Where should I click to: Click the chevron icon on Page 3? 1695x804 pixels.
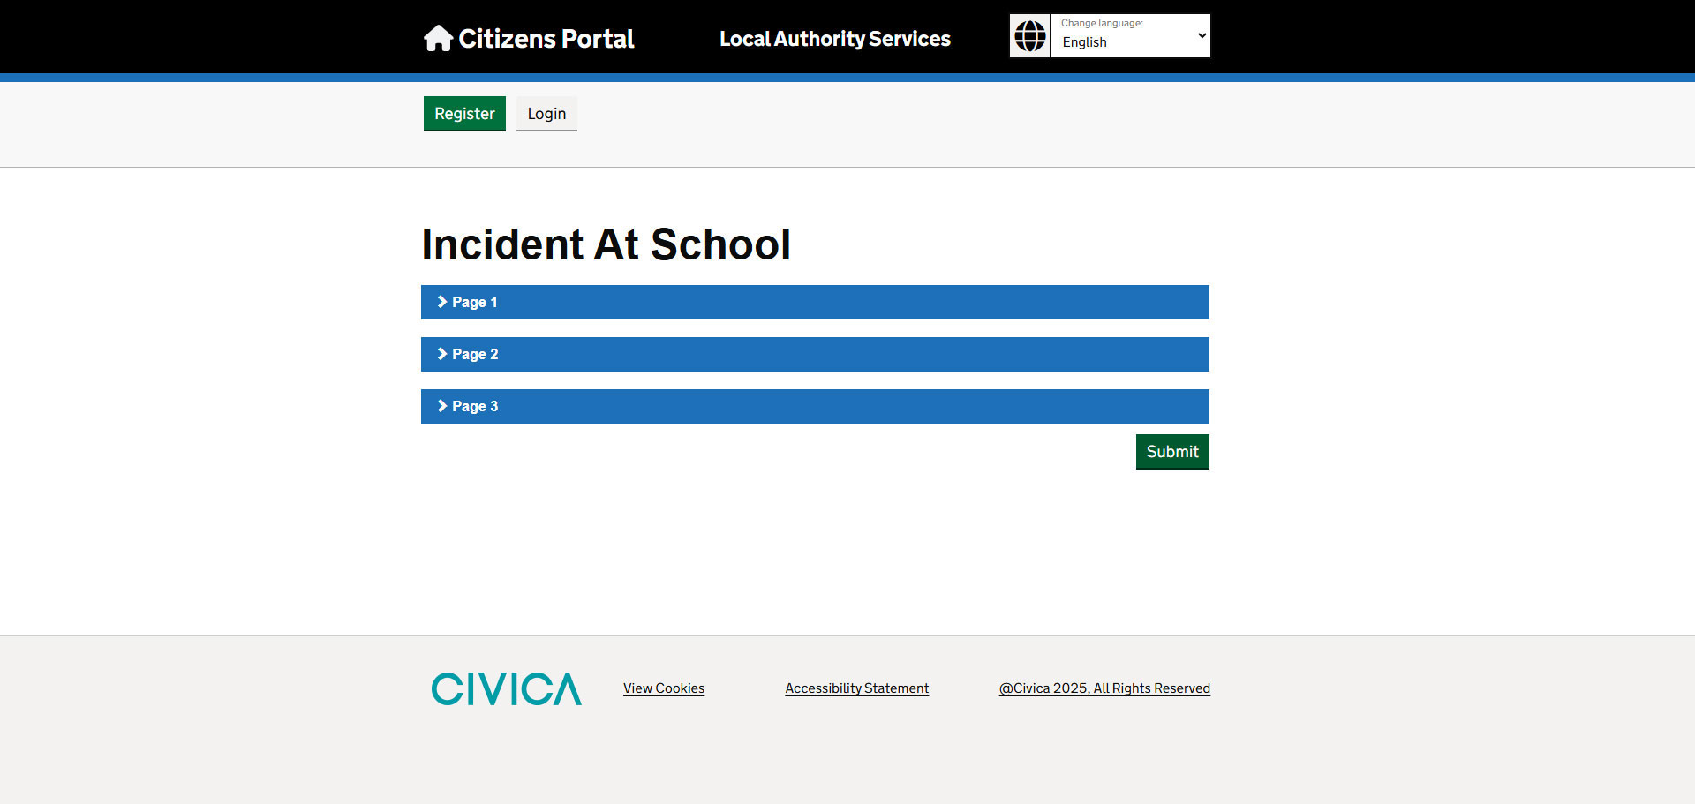click(x=441, y=405)
